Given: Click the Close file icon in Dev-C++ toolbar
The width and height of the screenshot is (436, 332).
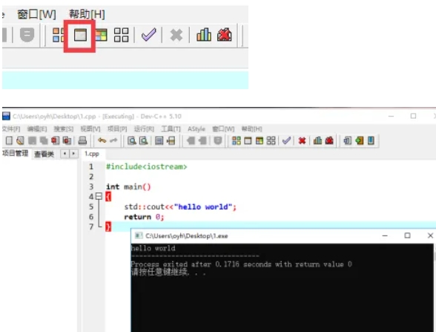Looking at the screenshot, I should point(56,140).
